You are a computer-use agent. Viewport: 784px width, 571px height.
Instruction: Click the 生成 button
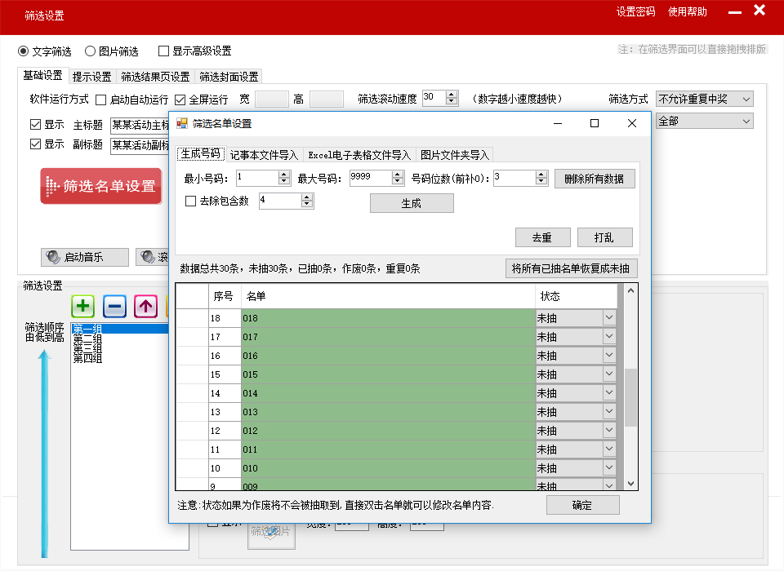pos(412,204)
